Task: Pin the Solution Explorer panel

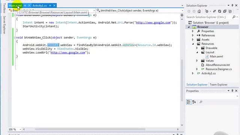Action: 232,5
